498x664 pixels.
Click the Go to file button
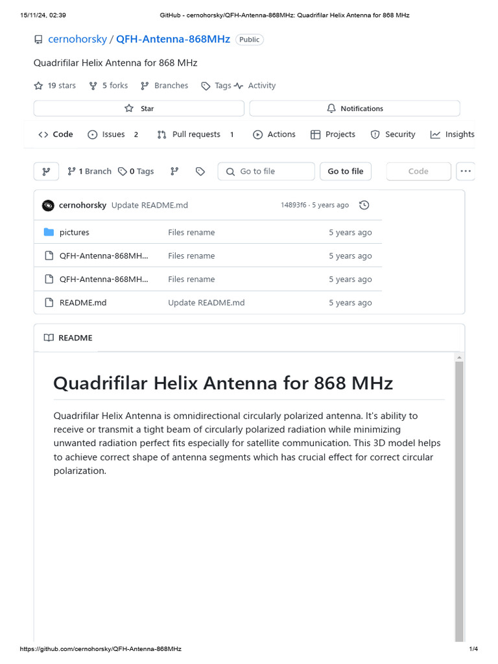coord(345,171)
